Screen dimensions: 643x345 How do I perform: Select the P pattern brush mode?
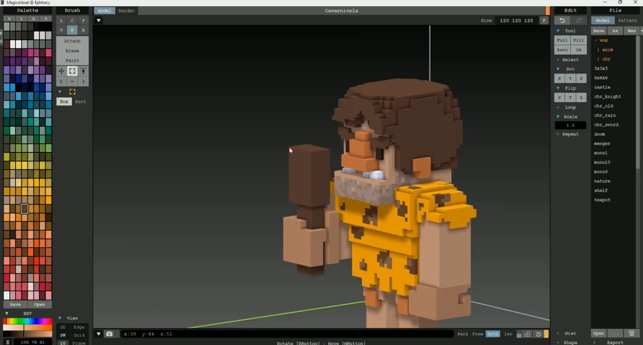83,21
